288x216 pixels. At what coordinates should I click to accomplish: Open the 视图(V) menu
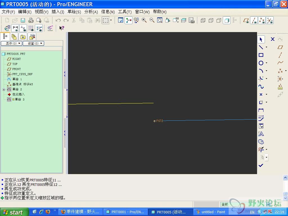coord(42,12)
